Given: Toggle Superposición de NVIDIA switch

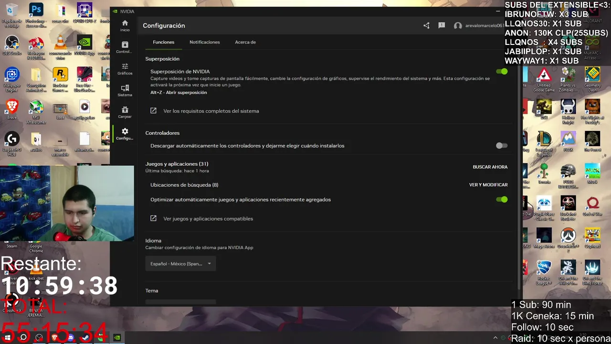Looking at the screenshot, I should pyautogui.click(x=502, y=71).
